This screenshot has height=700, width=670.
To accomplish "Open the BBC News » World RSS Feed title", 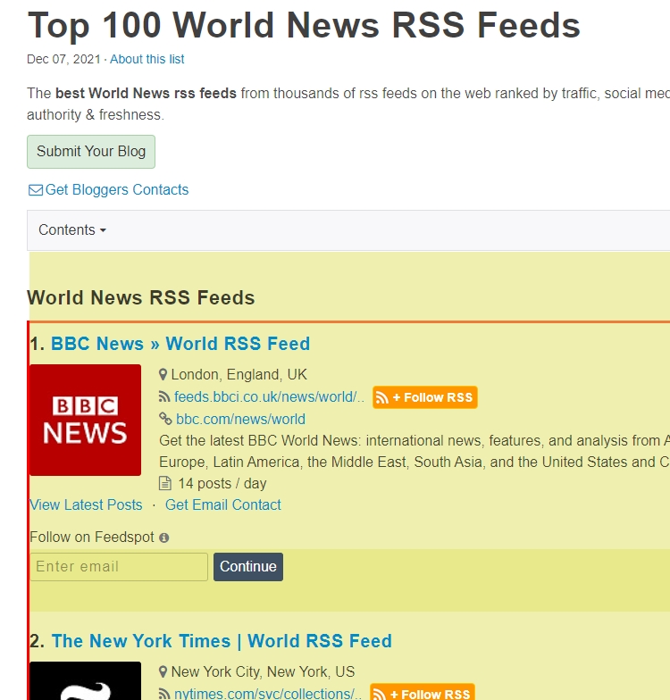I will click(180, 344).
